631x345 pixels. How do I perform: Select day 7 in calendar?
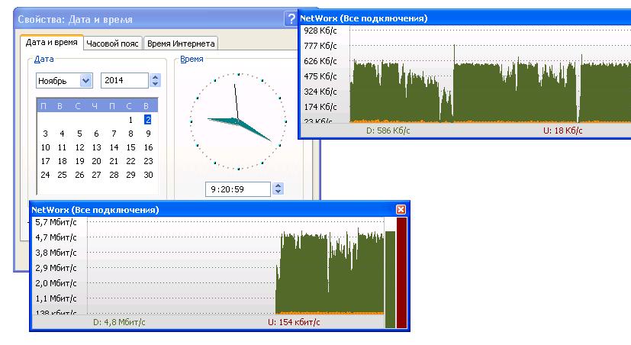click(x=114, y=134)
